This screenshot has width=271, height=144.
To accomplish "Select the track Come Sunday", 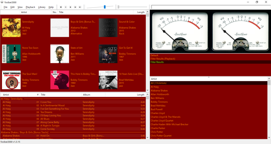I will [x=73, y=129].
